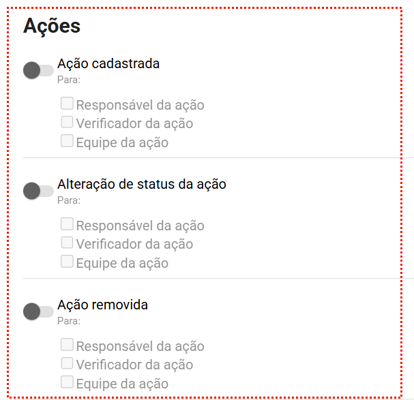The image size is (414, 400).
Task: Click the Ação removida label text
Action: coord(102,305)
